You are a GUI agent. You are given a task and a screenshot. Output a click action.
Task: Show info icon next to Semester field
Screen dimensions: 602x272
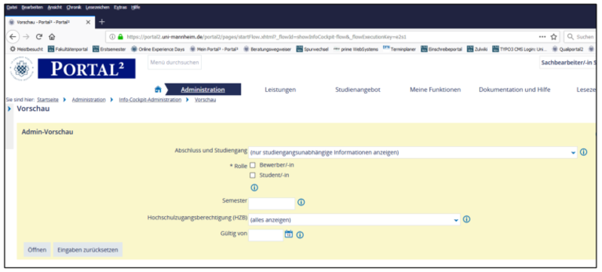[x=302, y=202]
